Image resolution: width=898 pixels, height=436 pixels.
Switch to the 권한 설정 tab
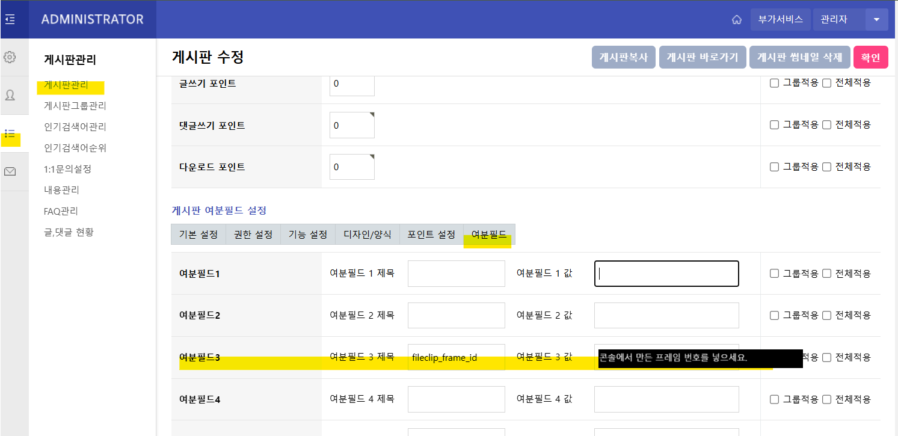[253, 235]
